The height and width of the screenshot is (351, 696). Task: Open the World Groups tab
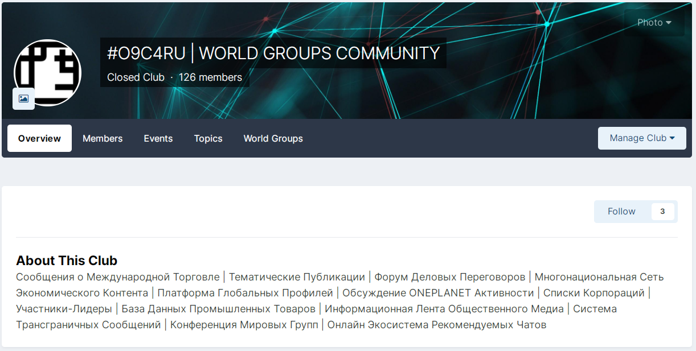click(273, 138)
